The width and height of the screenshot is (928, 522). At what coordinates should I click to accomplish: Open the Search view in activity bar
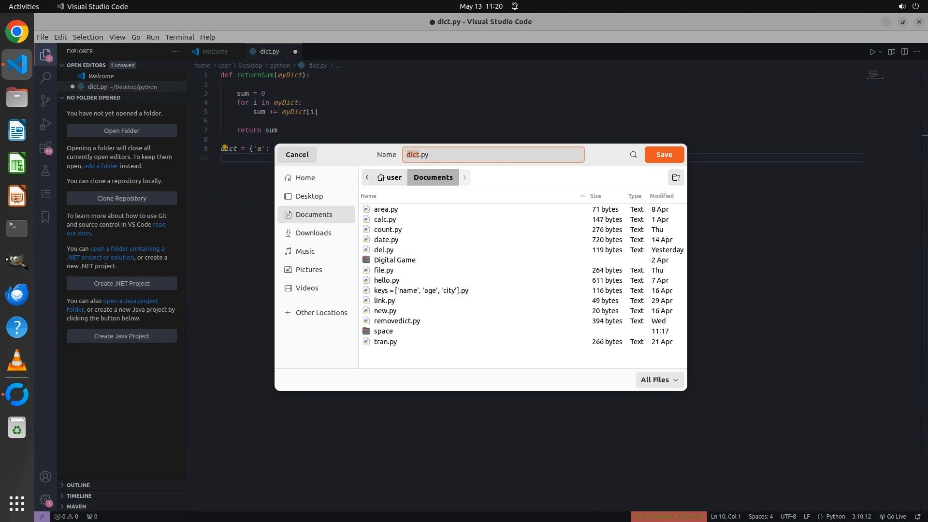[45, 77]
